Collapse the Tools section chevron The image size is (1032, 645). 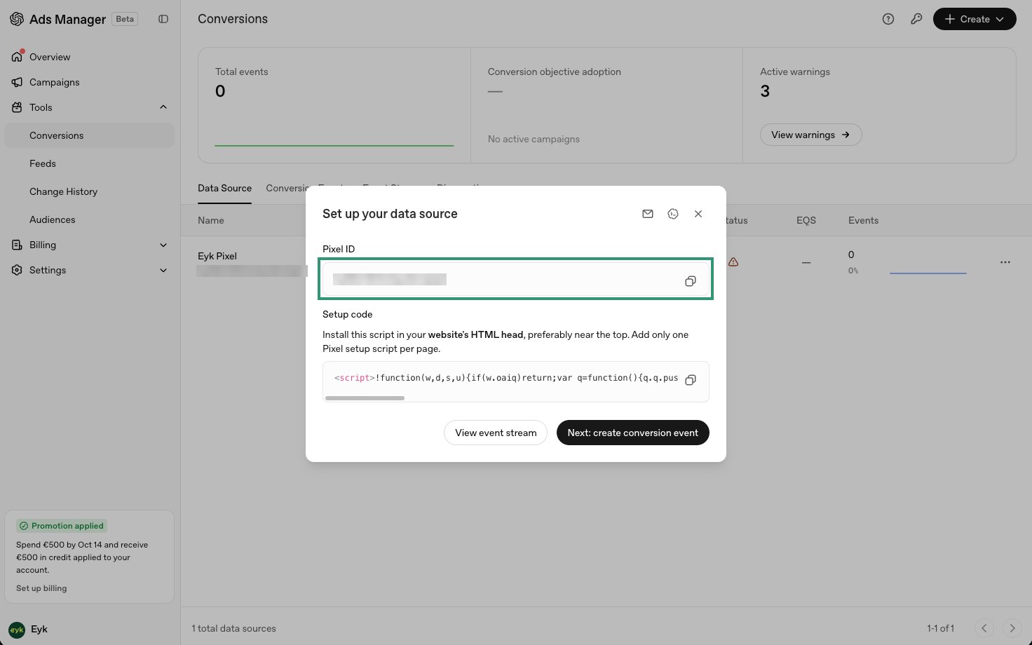(163, 107)
